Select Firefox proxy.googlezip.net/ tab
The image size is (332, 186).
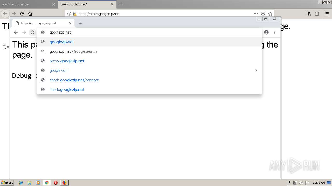87,4
